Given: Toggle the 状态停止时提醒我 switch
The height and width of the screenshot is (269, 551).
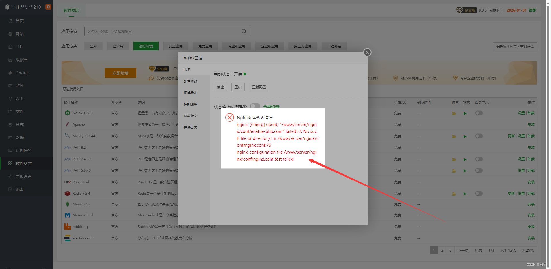Looking at the screenshot, I should [x=255, y=106].
